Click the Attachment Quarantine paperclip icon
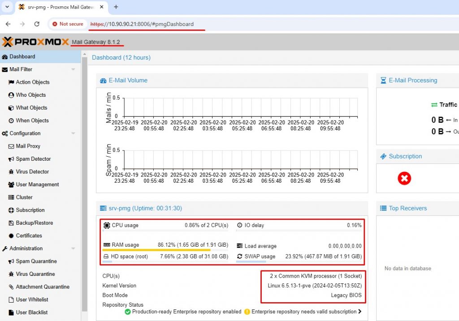 [x=11, y=287]
